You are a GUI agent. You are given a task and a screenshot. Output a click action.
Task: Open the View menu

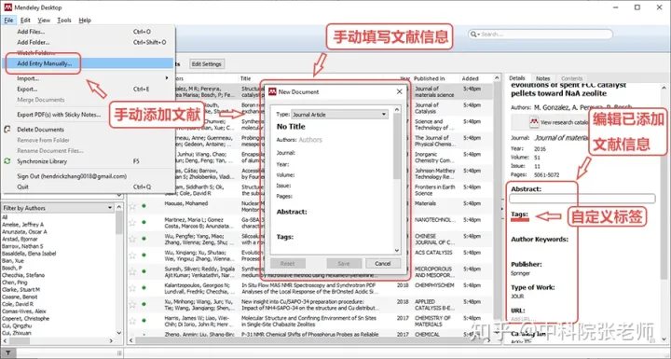pos(44,21)
